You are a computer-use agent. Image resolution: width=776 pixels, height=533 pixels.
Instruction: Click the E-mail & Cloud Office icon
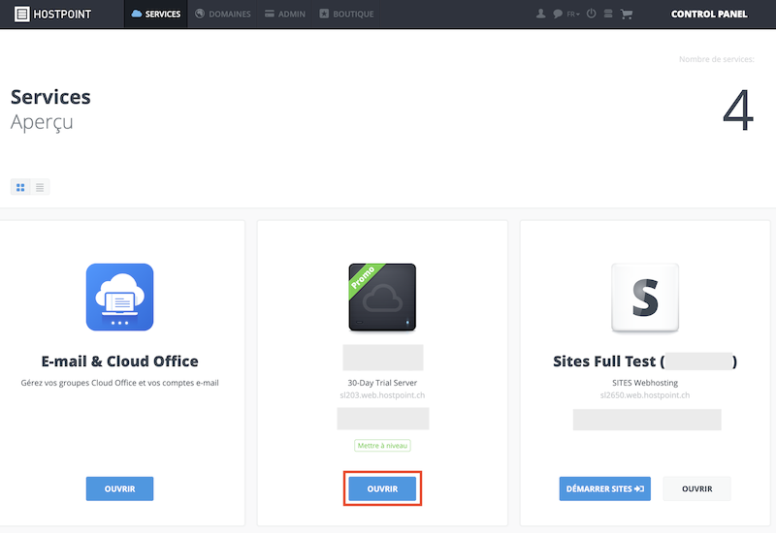point(119,298)
